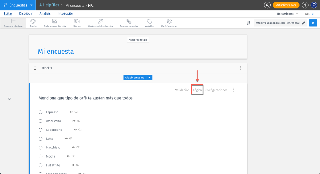Click the Q2 destination beside Espresso
The image size is (320, 174).
click(76, 112)
